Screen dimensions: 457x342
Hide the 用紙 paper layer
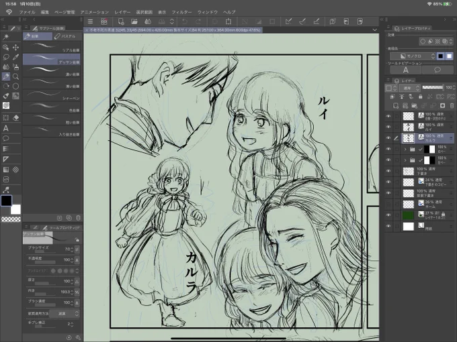tap(388, 226)
